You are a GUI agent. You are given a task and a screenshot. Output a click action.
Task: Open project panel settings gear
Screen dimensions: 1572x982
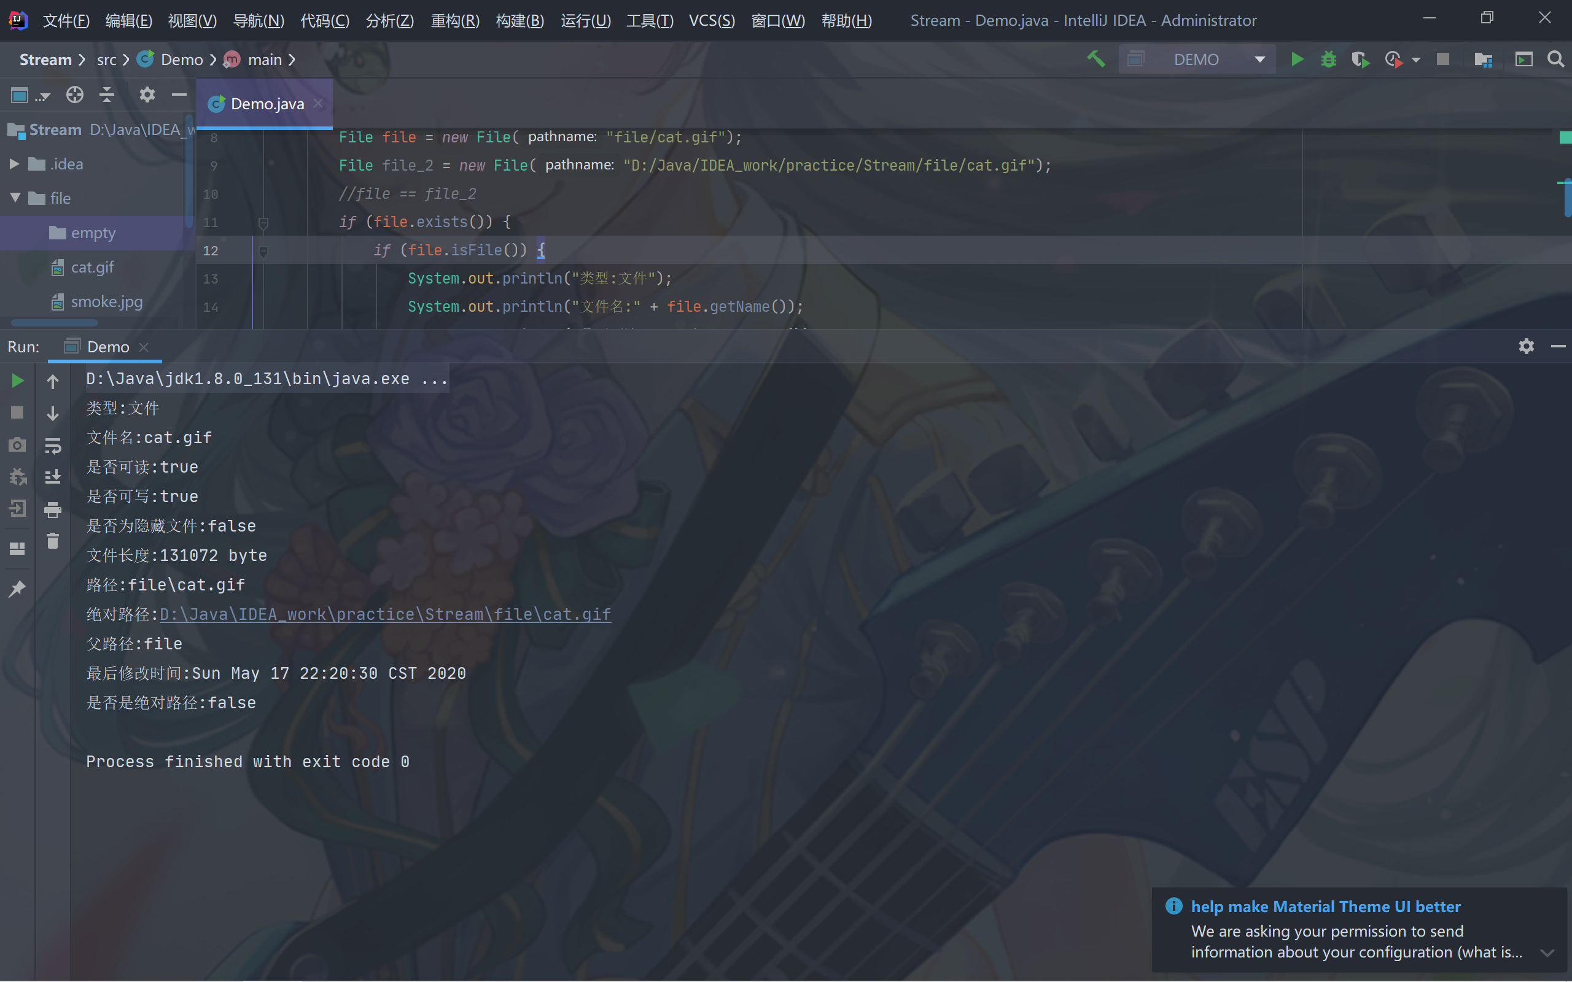tap(147, 95)
